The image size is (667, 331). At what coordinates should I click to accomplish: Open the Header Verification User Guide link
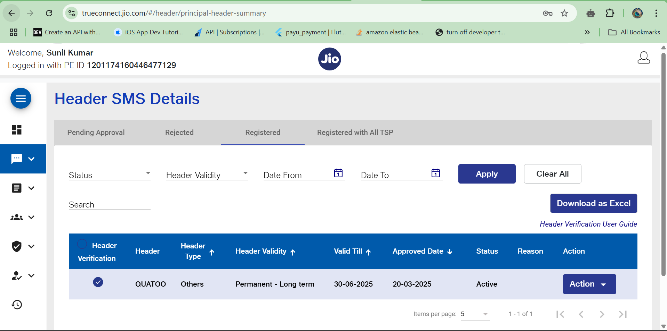588,224
